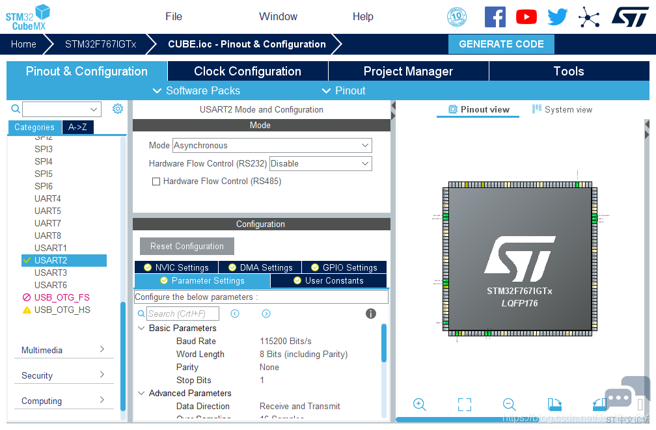Switch to Project Manager tab

tap(408, 71)
